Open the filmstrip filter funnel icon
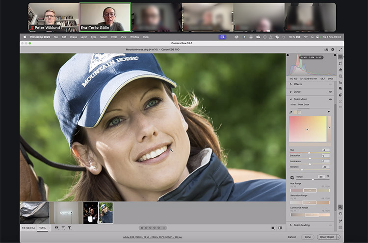 69,228
